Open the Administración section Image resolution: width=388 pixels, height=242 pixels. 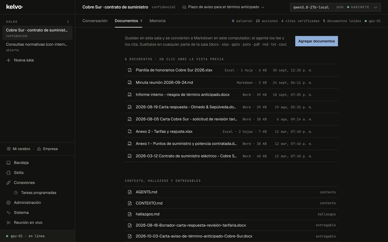point(37,203)
